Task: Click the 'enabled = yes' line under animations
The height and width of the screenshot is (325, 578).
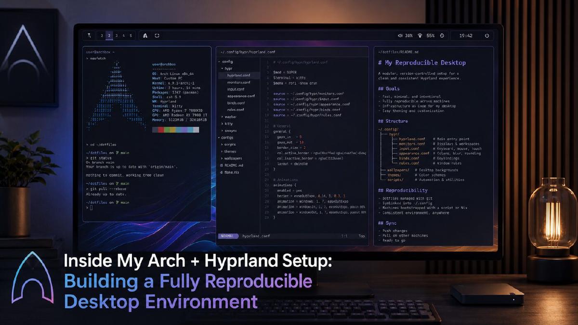Action: 290,191
